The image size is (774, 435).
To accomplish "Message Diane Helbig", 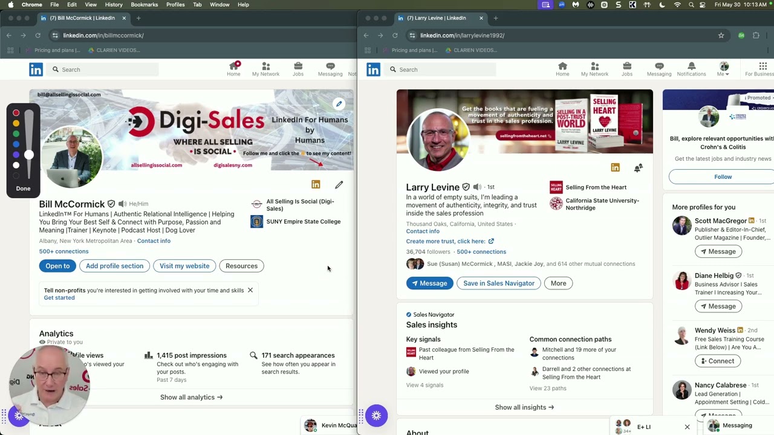I will (x=718, y=306).
